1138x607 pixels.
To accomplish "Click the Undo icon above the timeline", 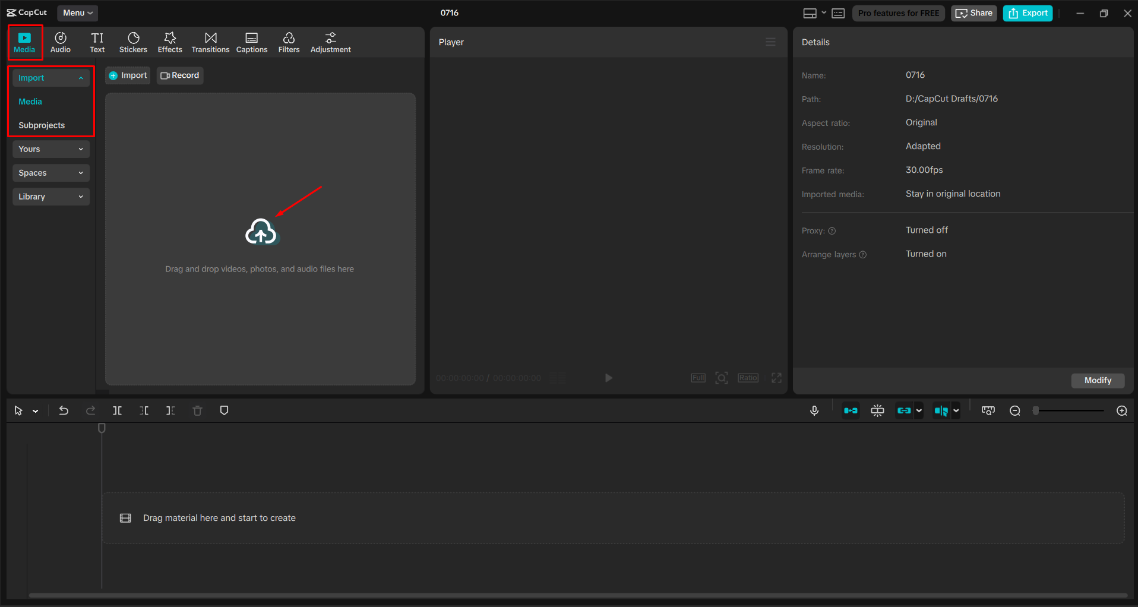I will pos(64,410).
